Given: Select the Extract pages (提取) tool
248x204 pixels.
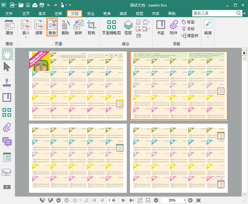Looking at the screenshot, I should (39, 27).
